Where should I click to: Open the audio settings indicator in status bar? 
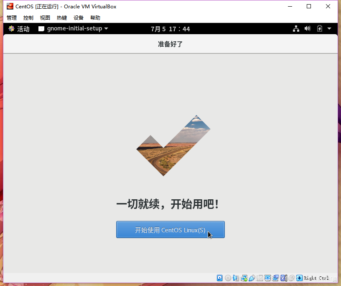tap(236, 278)
